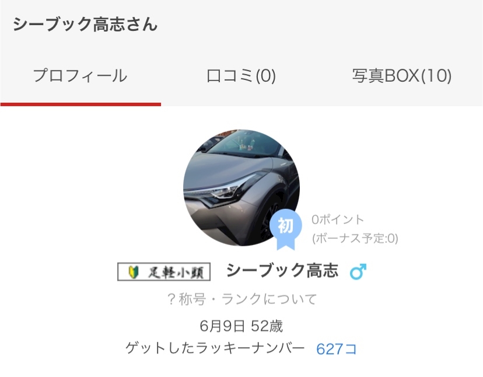Switch to the 口コミ(0) tab

[241, 75]
